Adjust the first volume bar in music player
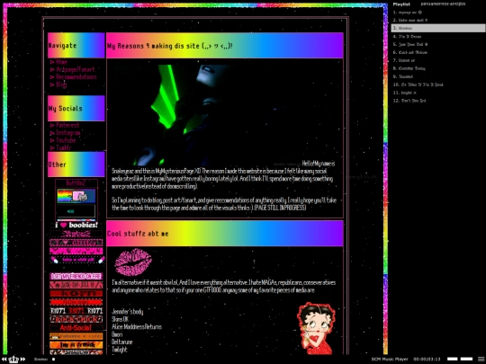This screenshot has height=364, width=486. tap(452, 359)
